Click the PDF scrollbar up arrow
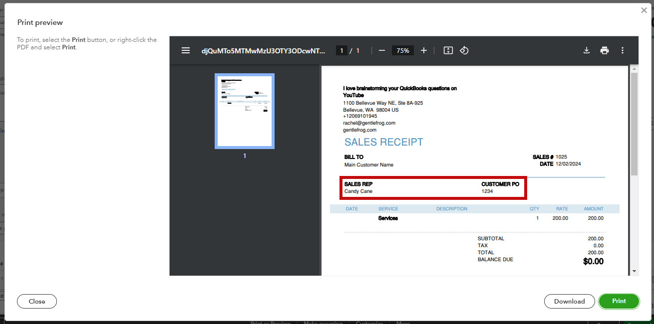Image resolution: width=654 pixels, height=324 pixels. (635, 69)
